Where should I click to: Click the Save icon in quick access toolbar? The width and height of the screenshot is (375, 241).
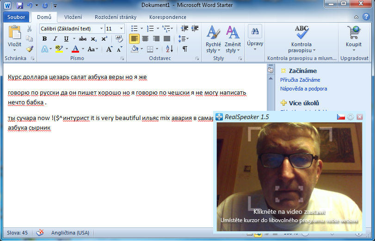point(19,5)
